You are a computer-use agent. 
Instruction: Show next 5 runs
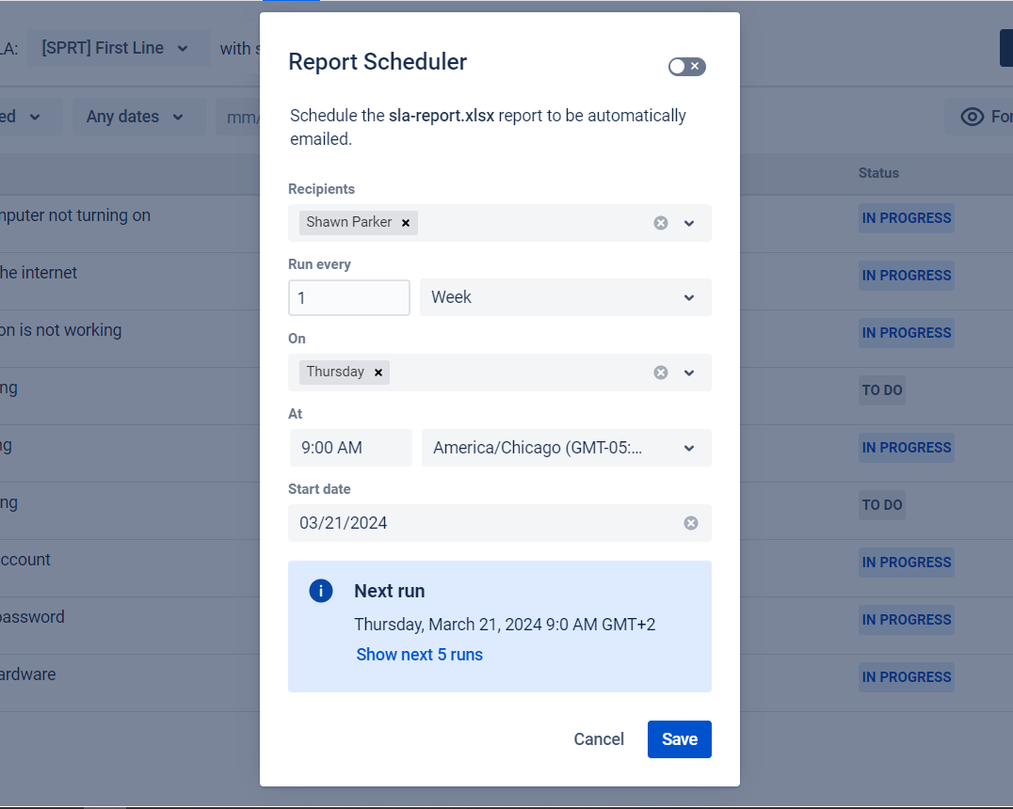click(x=419, y=655)
